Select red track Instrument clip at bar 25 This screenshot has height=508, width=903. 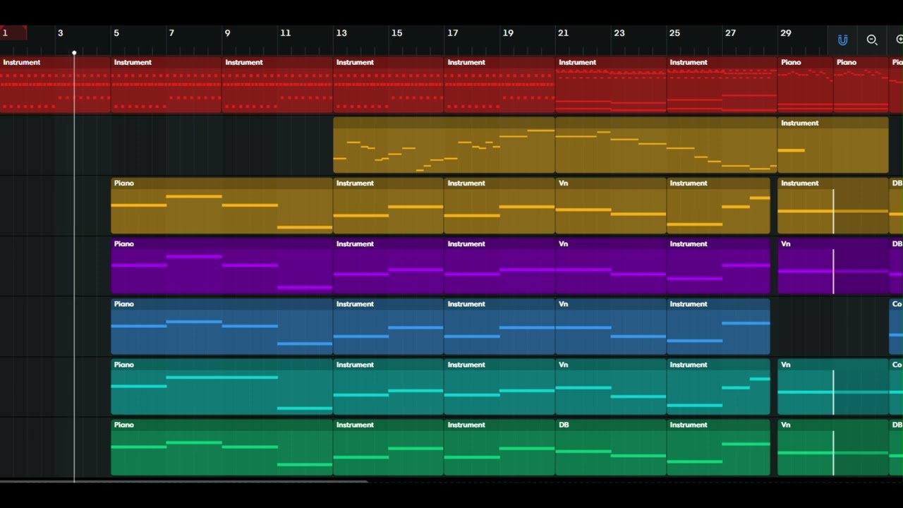722,85
